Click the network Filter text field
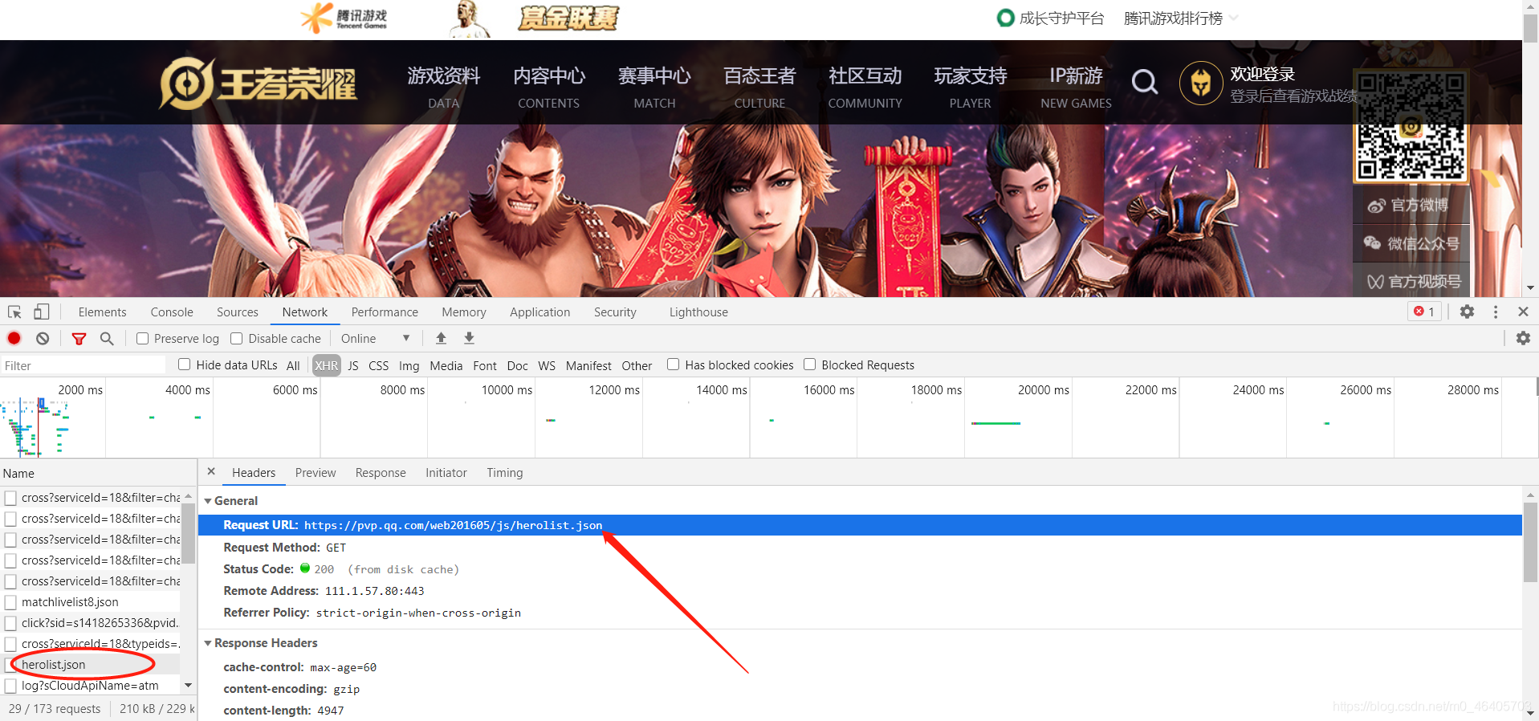The width and height of the screenshot is (1539, 721). [x=83, y=365]
